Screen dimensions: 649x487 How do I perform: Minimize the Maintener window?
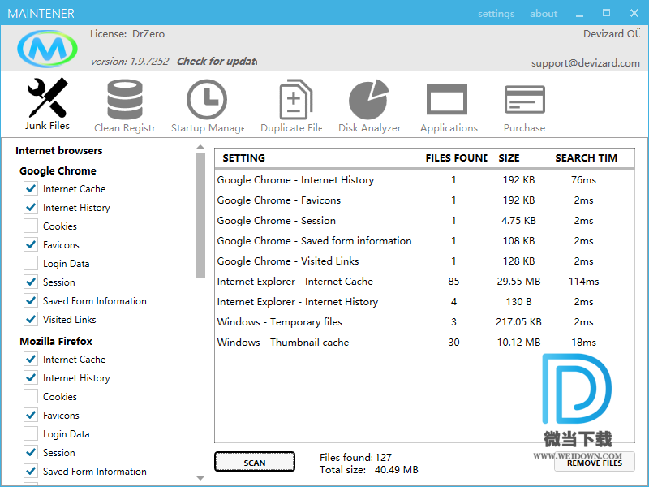coord(579,14)
